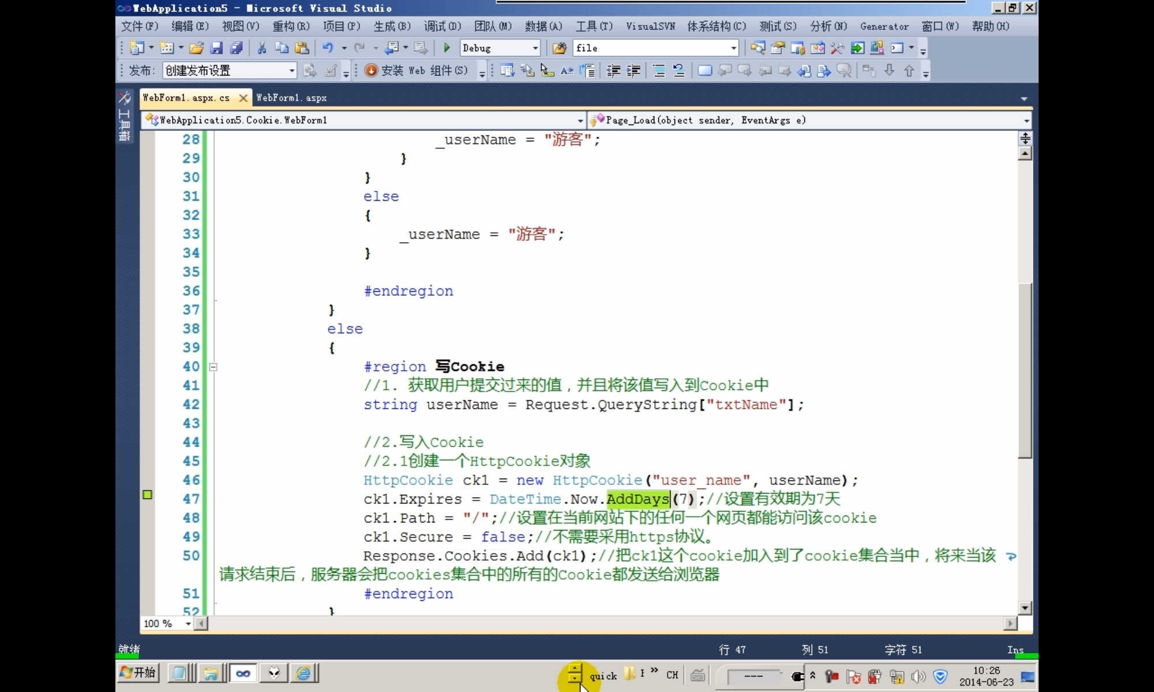
Task: Click the Open File folder icon
Action: coord(197,48)
